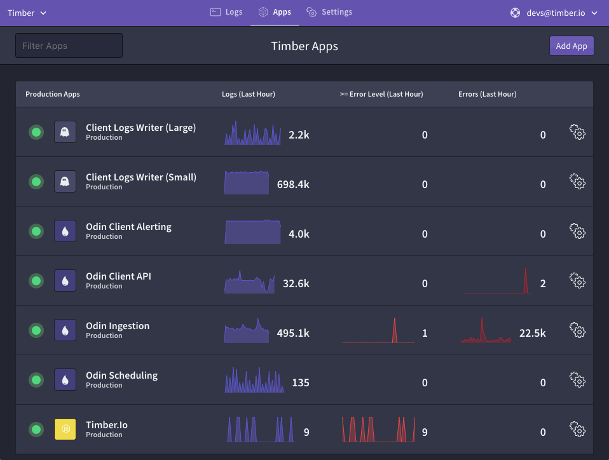Open the Timber organization dropdown

click(27, 13)
